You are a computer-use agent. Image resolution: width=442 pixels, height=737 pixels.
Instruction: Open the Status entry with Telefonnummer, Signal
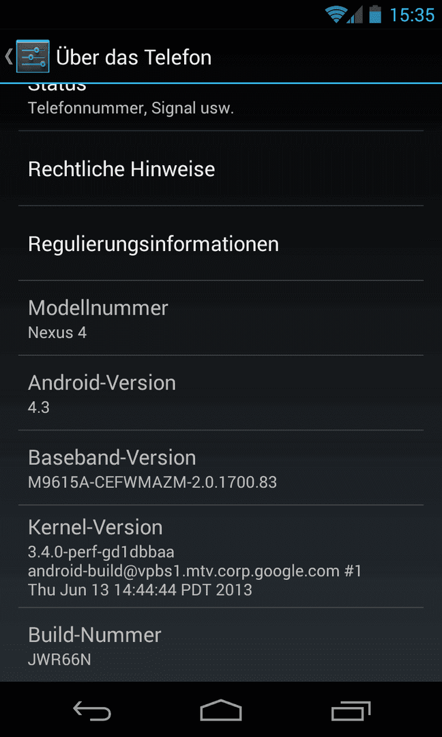[221, 108]
